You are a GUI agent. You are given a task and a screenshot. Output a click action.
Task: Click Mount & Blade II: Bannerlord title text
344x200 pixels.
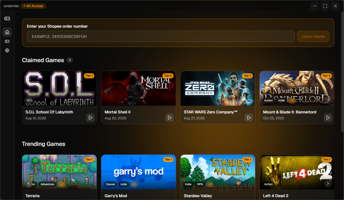[290, 112]
